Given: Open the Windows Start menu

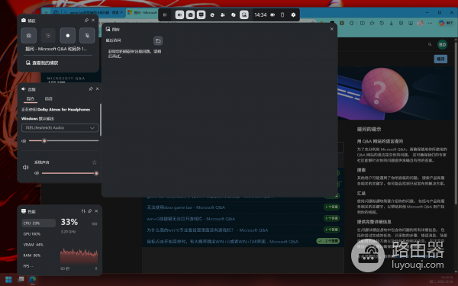Looking at the screenshot, I should [8, 280].
